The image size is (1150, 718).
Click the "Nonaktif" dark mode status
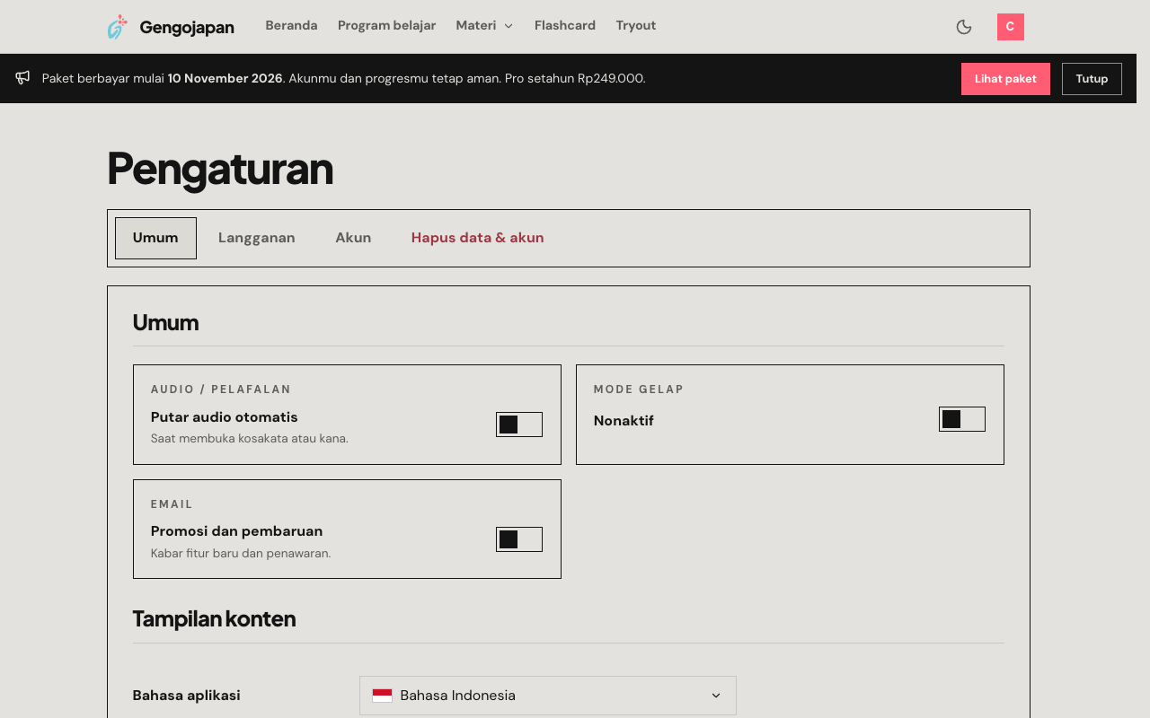point(624,421)
